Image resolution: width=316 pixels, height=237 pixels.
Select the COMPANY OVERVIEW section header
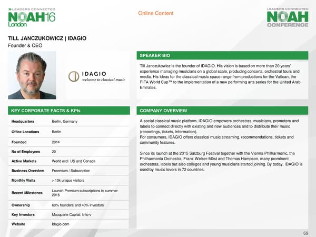click(x=161, y=111)
